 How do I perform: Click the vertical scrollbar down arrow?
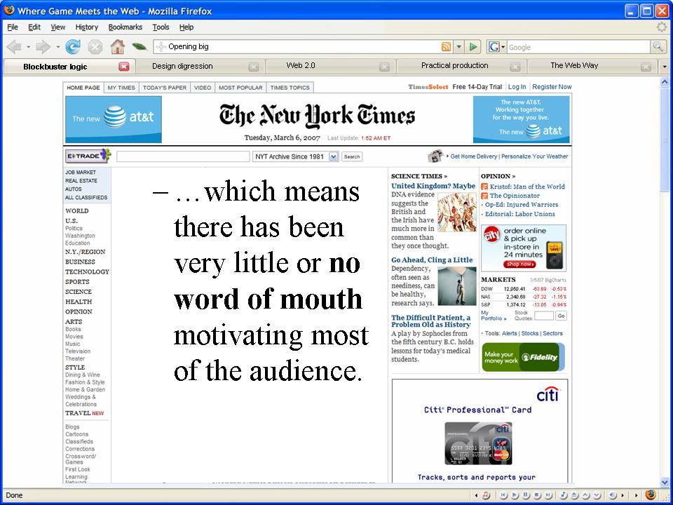tap(665, 483)
